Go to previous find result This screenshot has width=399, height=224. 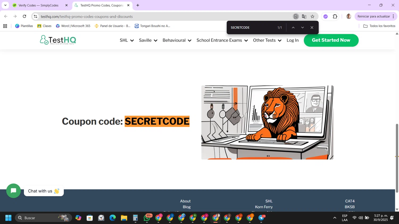[x=293, y=28]
